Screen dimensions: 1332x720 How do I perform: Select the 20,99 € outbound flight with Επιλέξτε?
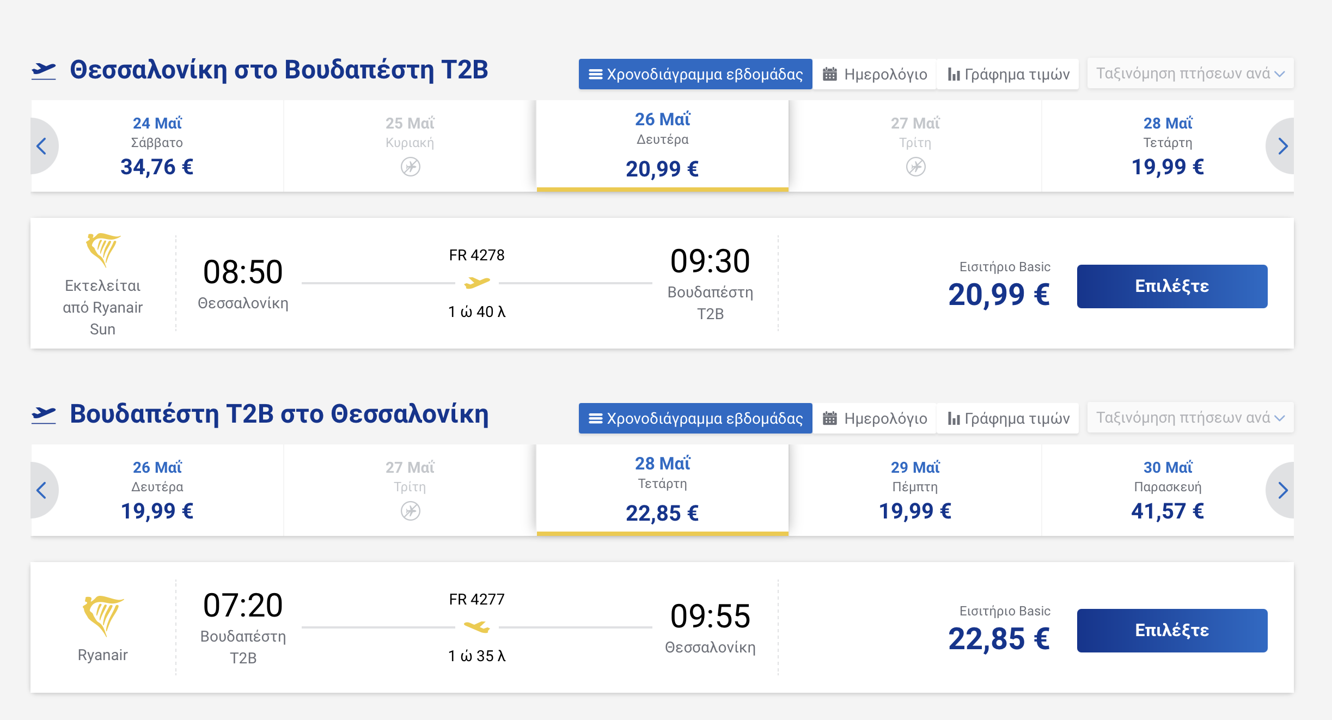1172,286
